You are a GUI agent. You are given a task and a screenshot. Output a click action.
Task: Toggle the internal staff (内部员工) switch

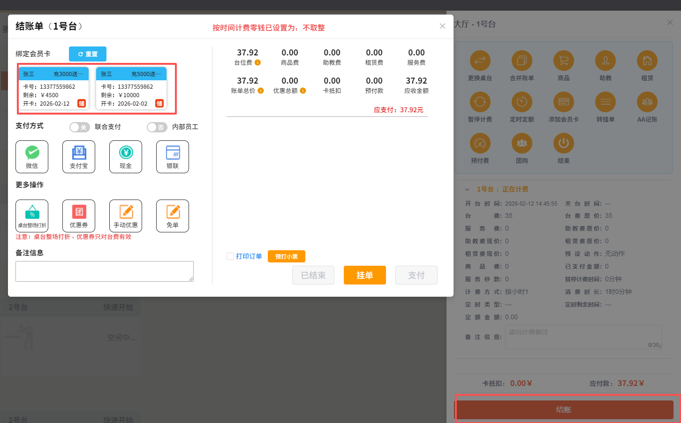pos(157,127)
